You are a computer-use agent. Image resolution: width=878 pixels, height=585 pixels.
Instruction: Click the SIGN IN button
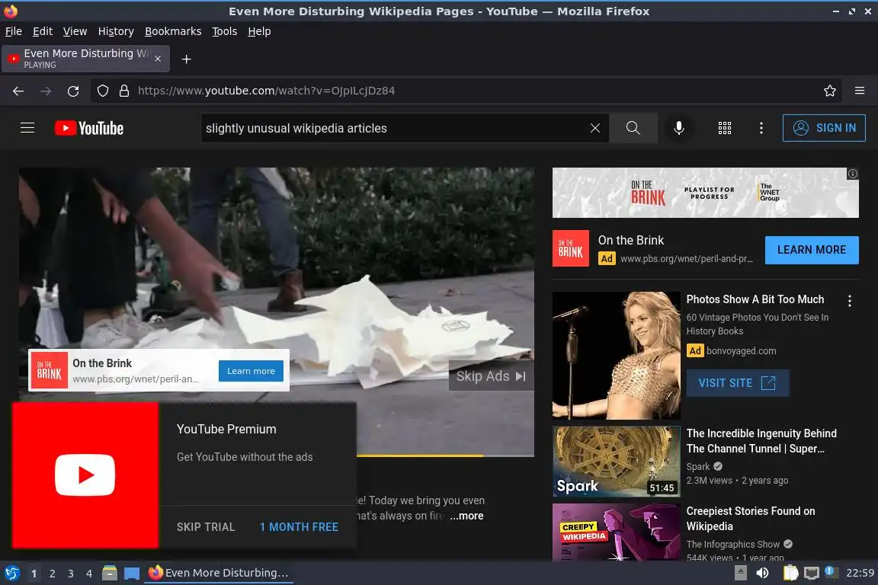pyautogui.click(x=824, y=128)
